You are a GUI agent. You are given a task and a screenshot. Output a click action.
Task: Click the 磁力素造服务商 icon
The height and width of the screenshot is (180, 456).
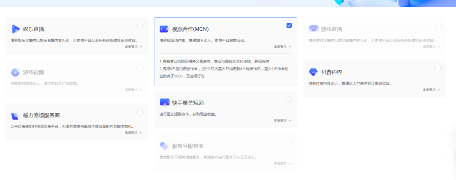15,115
